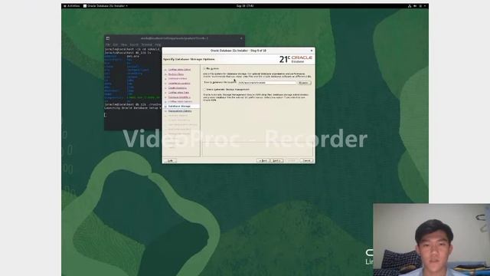Viewport: 490px width, 276px height.
Task: Go to Configuration Option step
Action: 179,70
